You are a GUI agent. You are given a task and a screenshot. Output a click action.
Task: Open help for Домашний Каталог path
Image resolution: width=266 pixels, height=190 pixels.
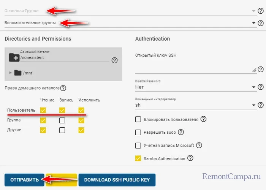(114, 60)
